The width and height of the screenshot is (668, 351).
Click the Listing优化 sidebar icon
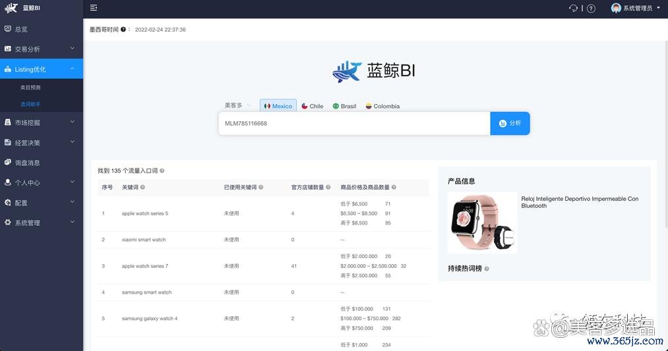pos(8,69)
